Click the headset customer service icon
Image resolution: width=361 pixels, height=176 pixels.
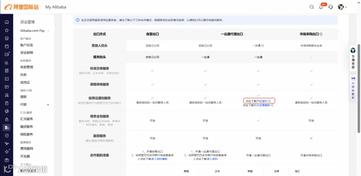(331, 7)
